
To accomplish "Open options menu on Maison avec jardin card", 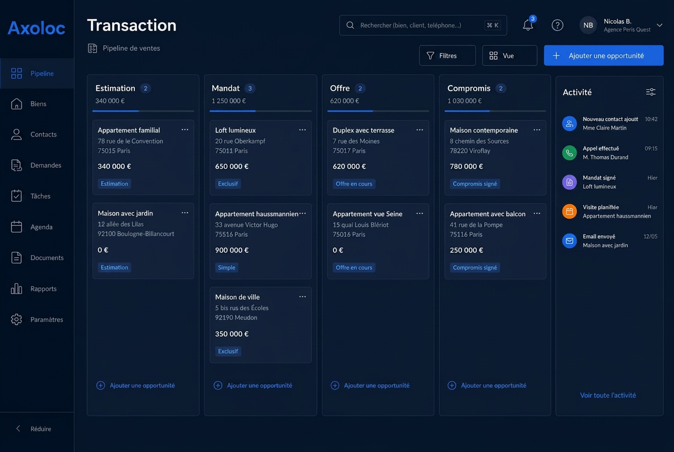I will point(185,213).
